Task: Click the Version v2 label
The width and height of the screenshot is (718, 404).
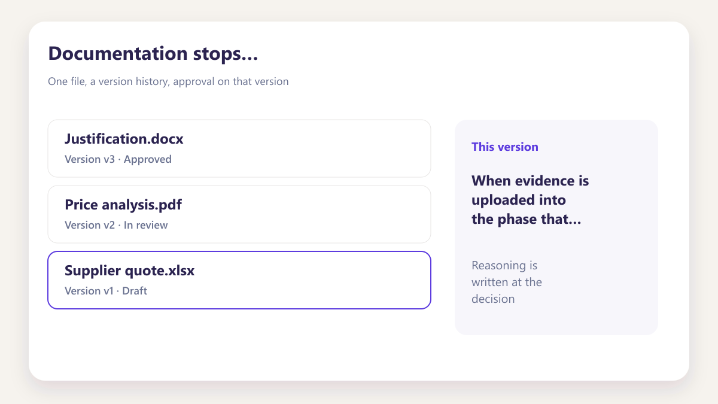Action: [90, 225]
